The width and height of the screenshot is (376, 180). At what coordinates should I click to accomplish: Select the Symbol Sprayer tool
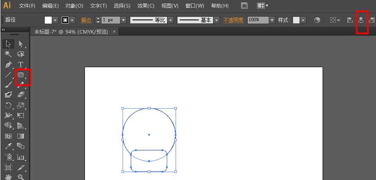coord(8,157)
